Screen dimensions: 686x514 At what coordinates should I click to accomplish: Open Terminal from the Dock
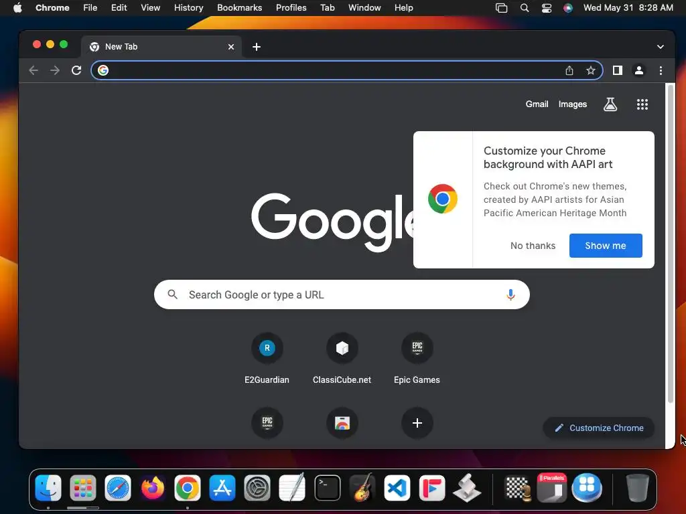click(x=327, y=487)
